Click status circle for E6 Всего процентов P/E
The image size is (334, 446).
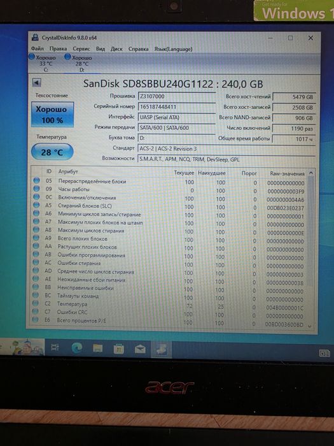[x=35, y=320]
